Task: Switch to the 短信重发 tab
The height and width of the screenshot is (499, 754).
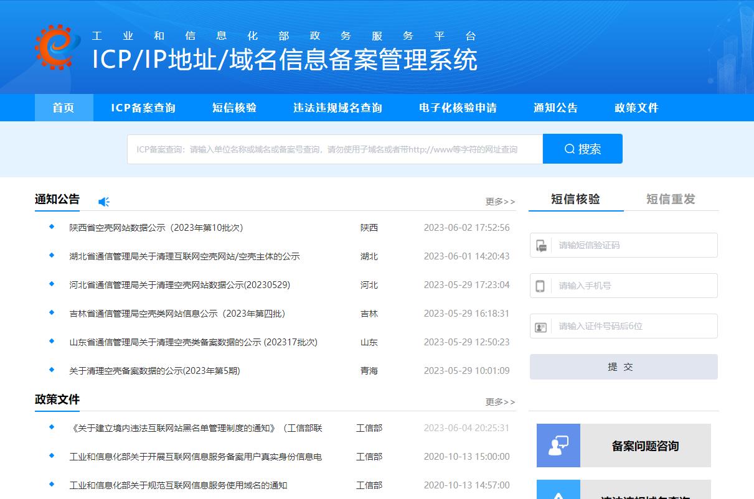Action: point(671,199)
